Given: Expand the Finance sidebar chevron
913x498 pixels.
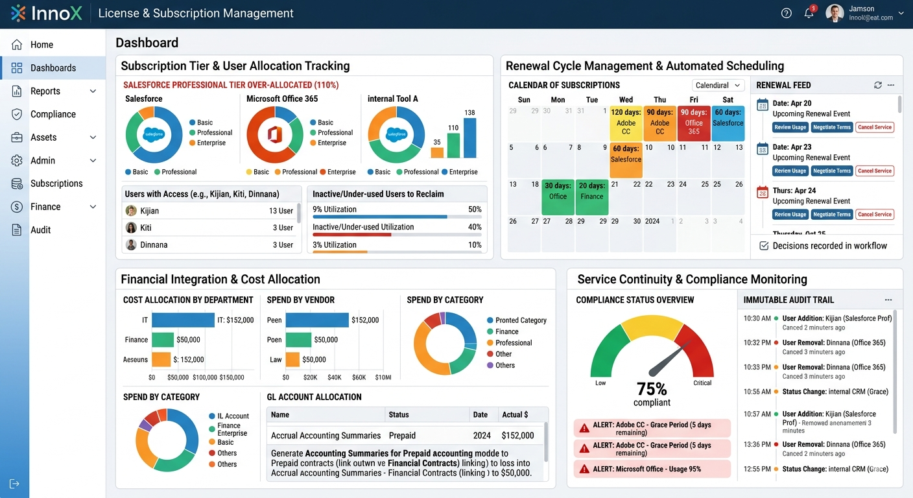Looking at the screenshot, I should coord(93,207).
